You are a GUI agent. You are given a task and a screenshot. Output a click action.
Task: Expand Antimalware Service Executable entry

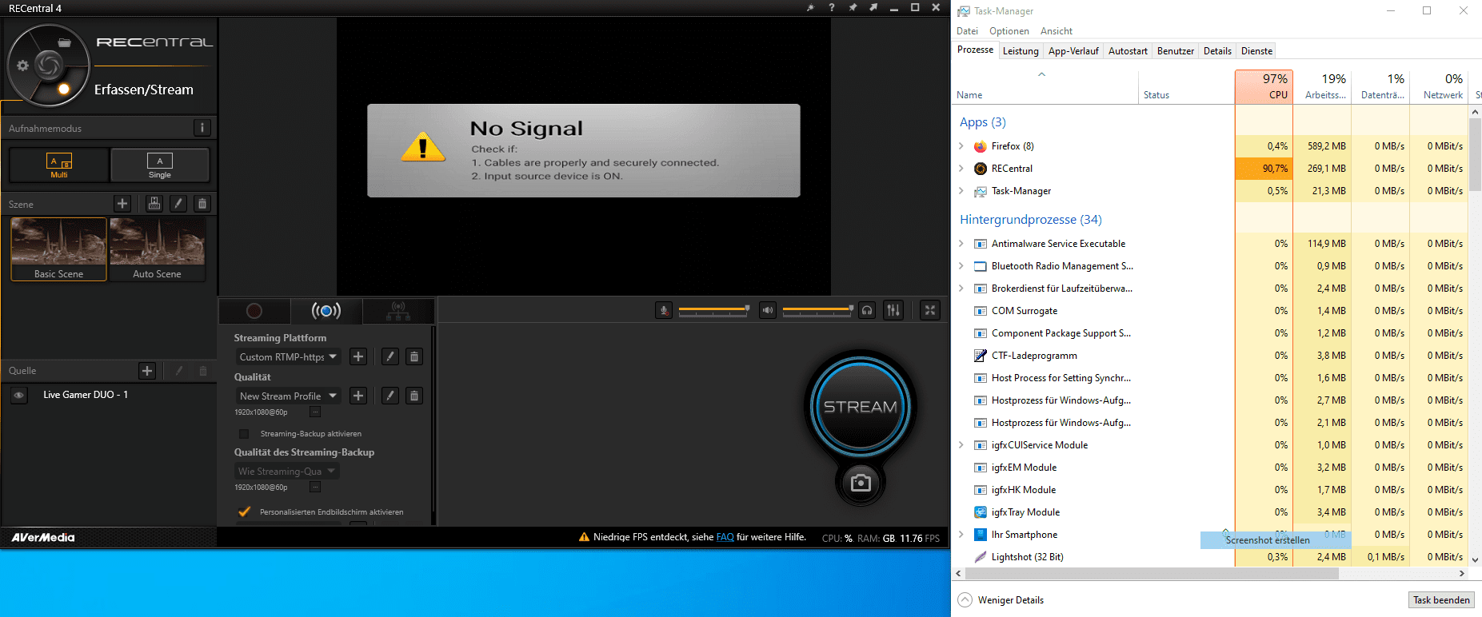tap(961, 244)
